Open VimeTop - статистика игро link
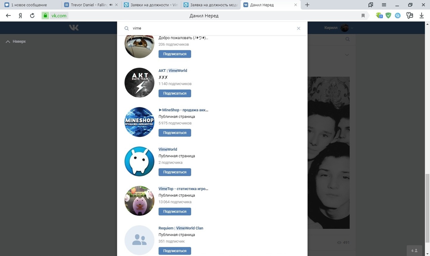 (x=183, y=189)
